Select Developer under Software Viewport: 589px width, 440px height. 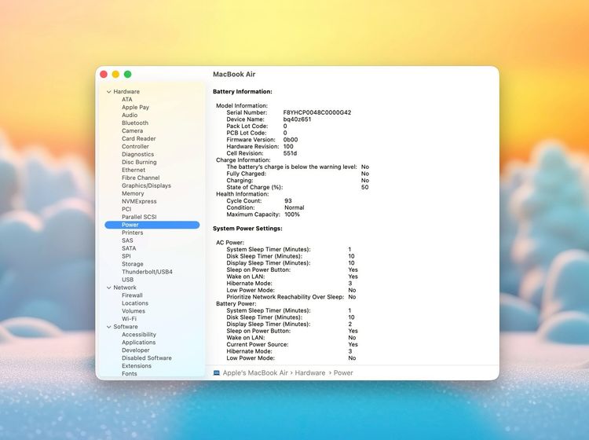(136, 350)
